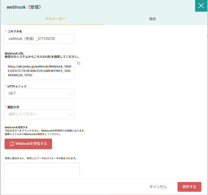
Task: Copy the Webhook URL using the copy icon
Action: [79, 63]
